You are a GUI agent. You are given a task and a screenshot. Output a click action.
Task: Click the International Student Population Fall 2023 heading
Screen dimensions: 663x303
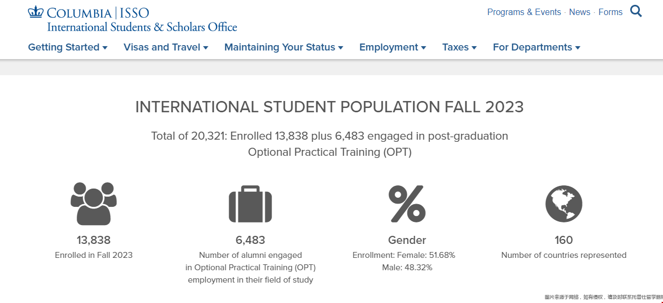329,106
